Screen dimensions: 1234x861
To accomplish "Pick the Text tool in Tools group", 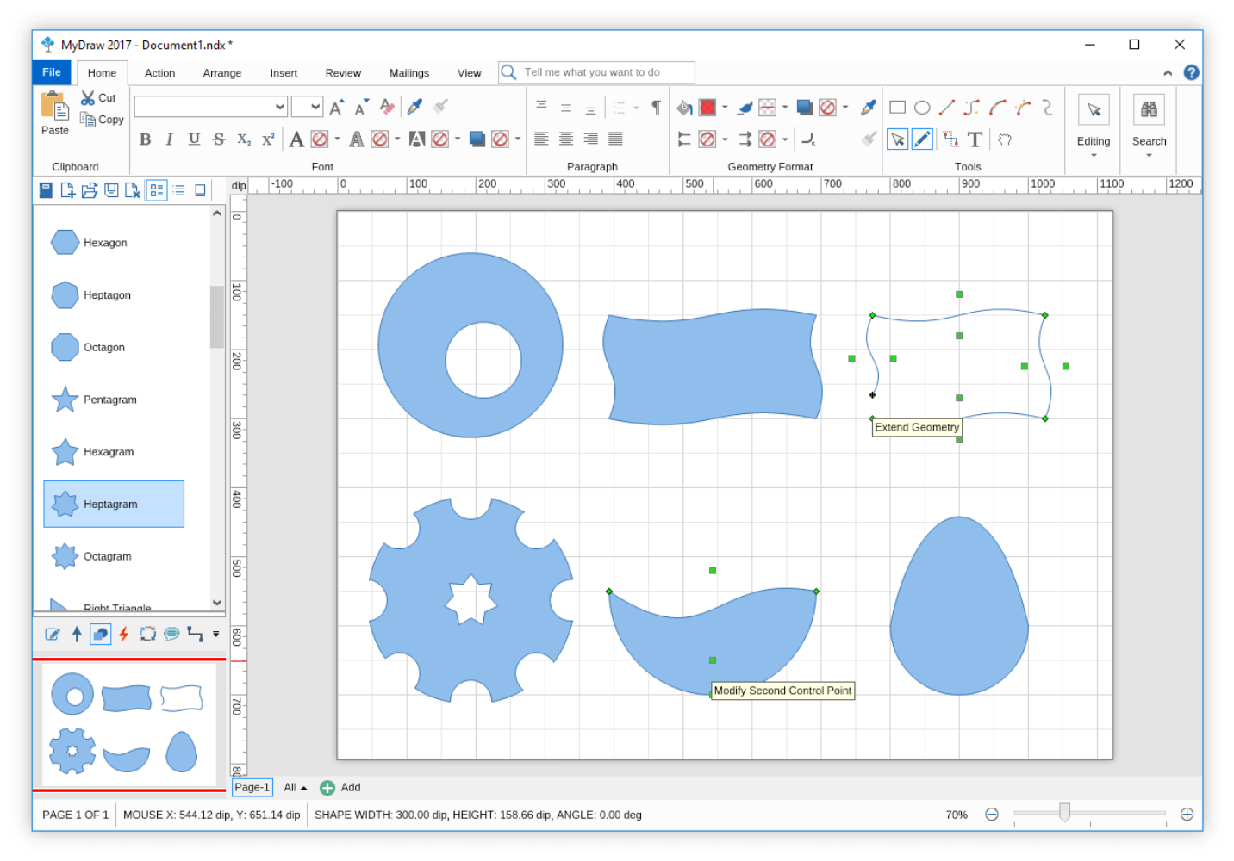I will [975, 139].
